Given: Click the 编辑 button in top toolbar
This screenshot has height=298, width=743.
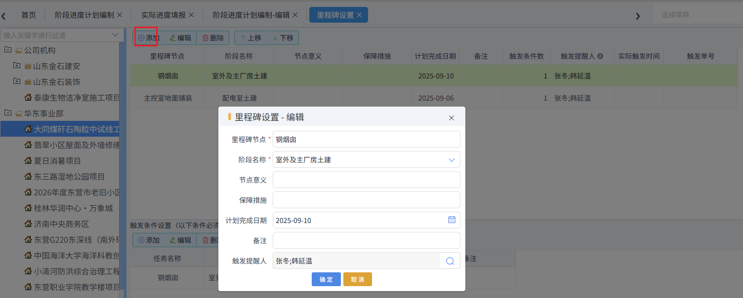Looking at the screenshot, I should click(x=180, y=37).
